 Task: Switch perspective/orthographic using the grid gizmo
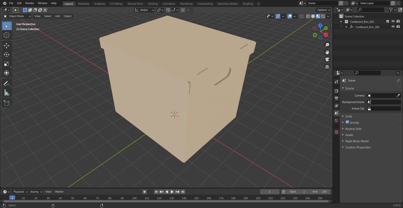pyautogui.click(x=327, y=67)
